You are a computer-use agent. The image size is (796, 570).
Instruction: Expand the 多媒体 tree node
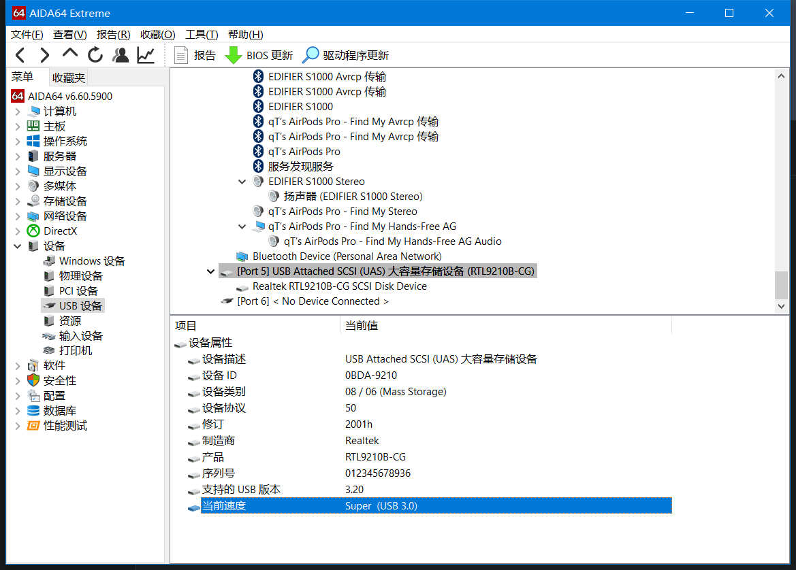(x=18, y=186)
